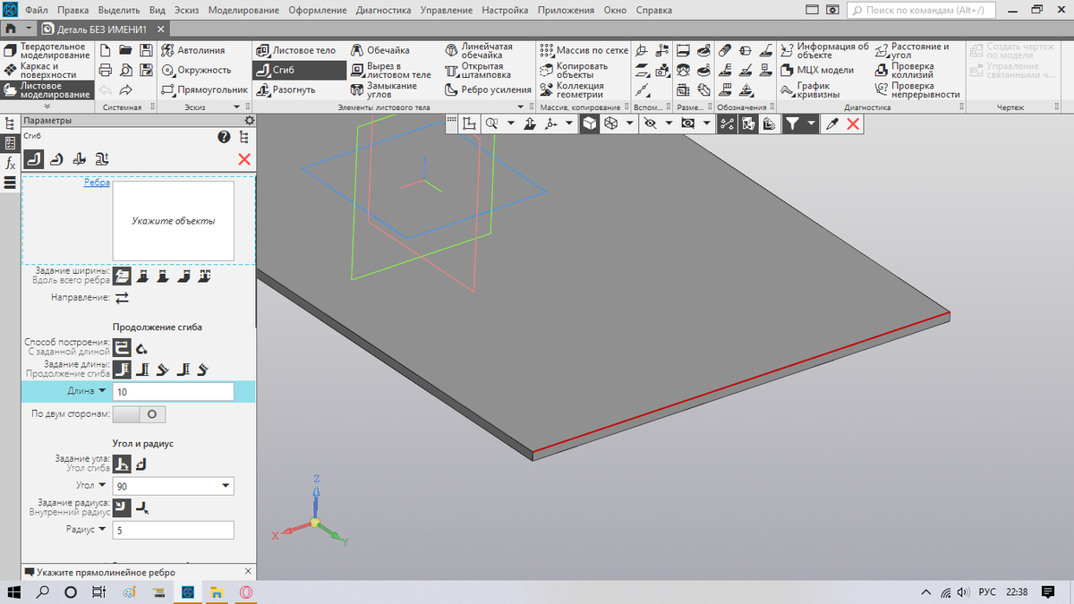Click the redo arrow icon
This screenshot has height=604, width=1074.
click(126, 89)
